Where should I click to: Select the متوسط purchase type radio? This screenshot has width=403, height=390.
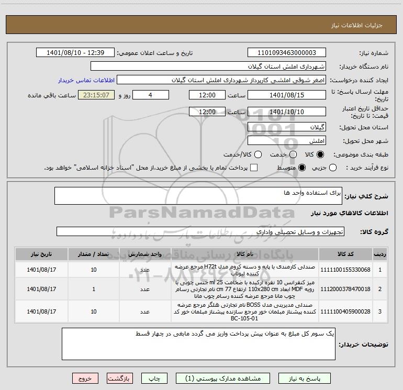pos(302,168)
